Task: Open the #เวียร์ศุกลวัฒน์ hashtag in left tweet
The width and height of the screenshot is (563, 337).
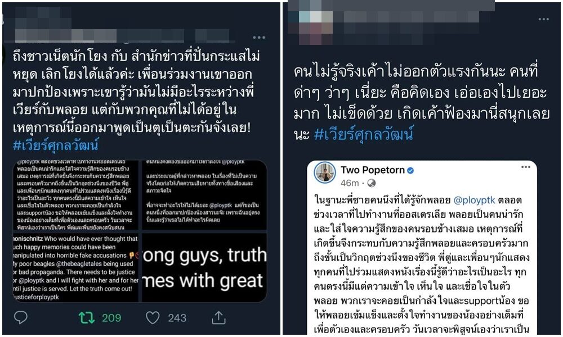Action: [x=56, y=145]
